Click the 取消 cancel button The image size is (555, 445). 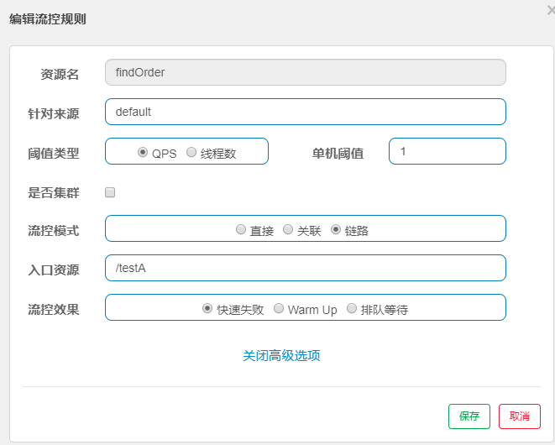click(520, 416)
